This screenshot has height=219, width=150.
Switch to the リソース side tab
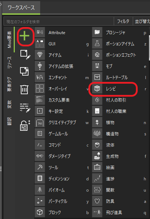[x=10, y=63]
